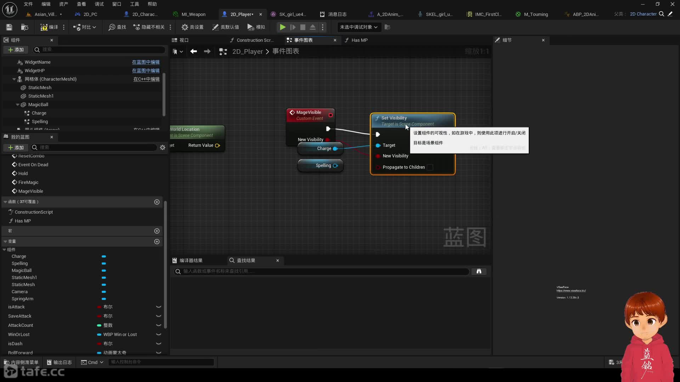The image size is (680, 382).
Task: Click the Find (查找) toolbar button
Action: (118, 27)
